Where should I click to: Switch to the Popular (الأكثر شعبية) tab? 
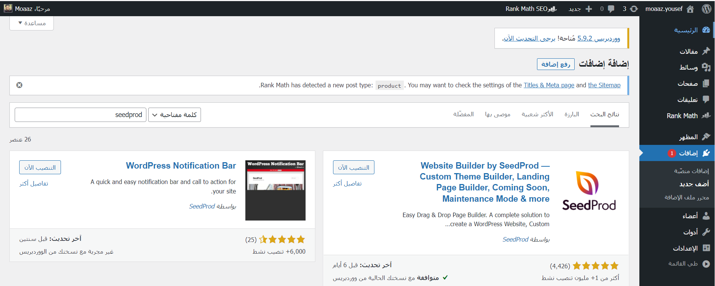(537, 114)
